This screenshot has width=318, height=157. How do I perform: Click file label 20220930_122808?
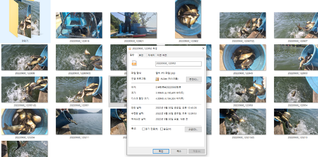coord(25,73)
